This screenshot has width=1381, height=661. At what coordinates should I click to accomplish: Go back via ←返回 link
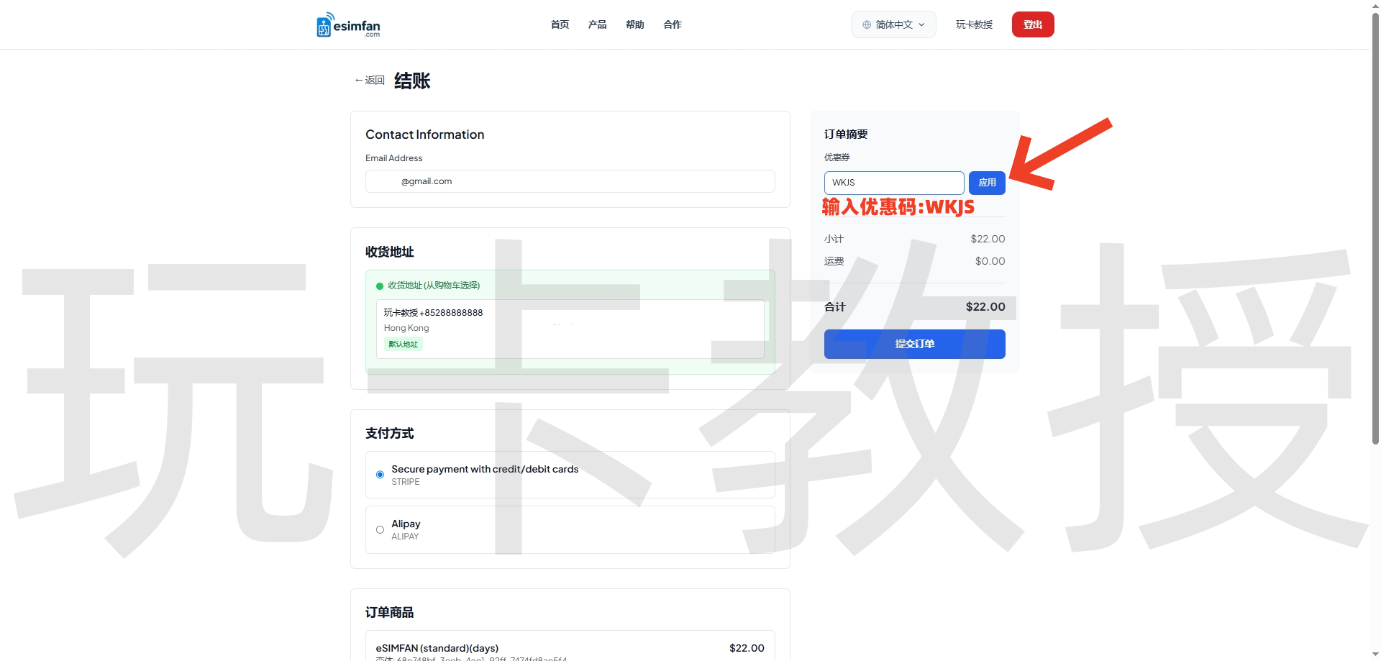(x=370, y=81)
